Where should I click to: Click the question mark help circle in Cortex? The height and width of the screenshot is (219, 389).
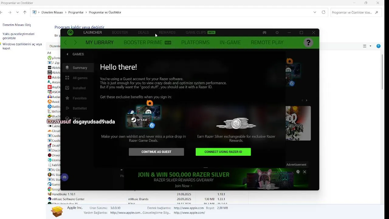click(308, 43)
